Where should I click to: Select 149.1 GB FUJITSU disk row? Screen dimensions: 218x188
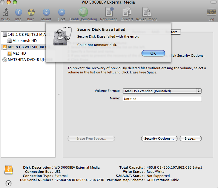tap(28, 34)
